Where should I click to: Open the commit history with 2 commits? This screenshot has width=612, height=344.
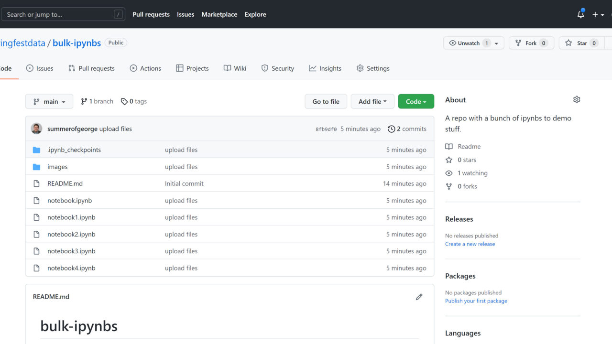click(407, 129)
